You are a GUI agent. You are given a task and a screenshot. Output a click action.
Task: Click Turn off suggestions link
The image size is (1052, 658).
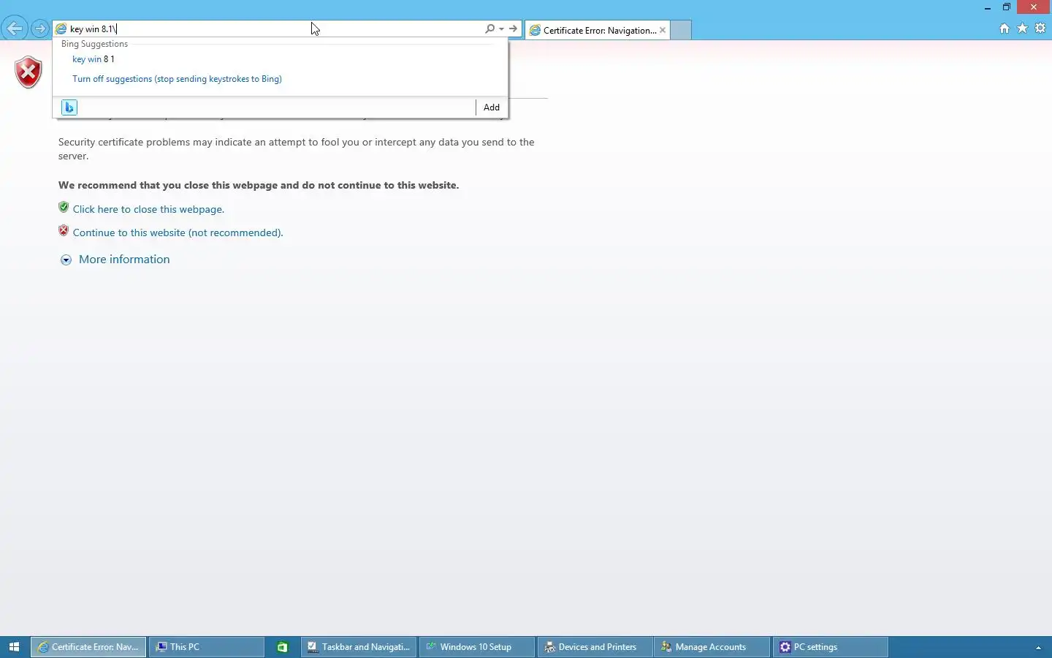click(x=177, y=79)
